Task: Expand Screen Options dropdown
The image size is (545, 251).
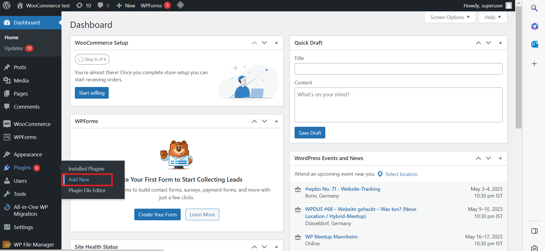Action: [x=450, y=17]
